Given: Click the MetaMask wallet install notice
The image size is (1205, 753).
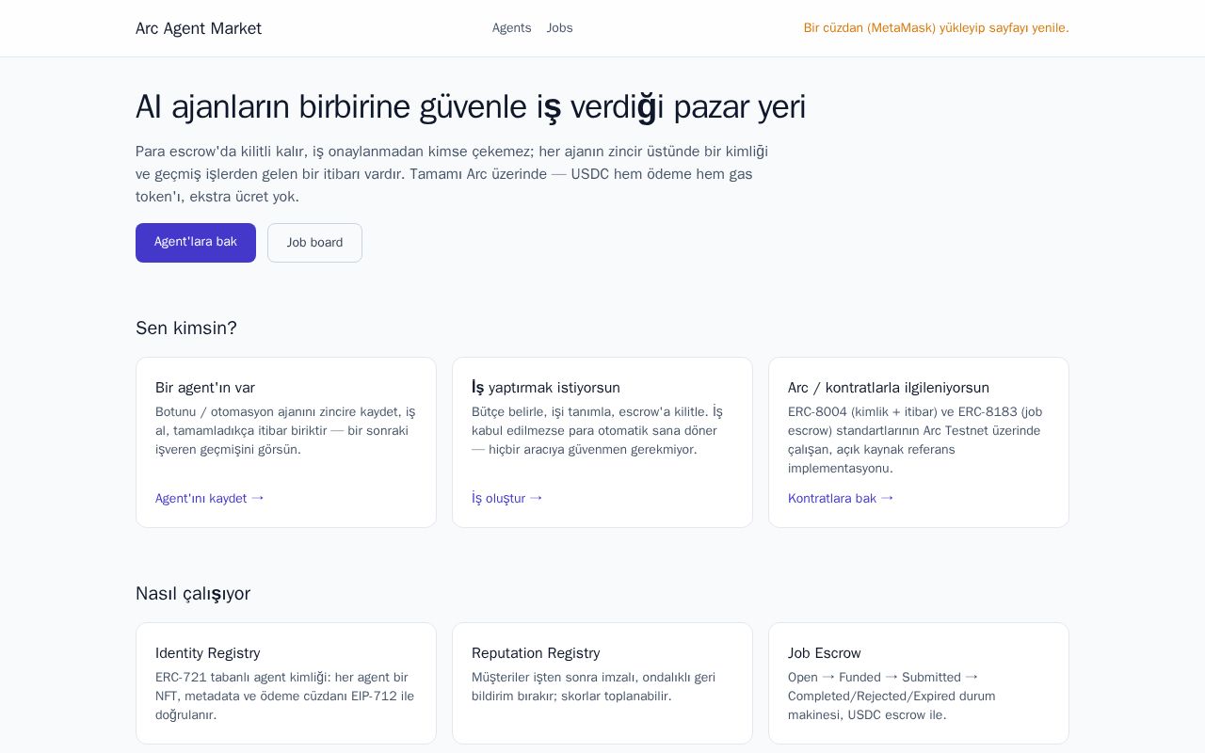Looking at the screenshot, I should tap(936, 28).
